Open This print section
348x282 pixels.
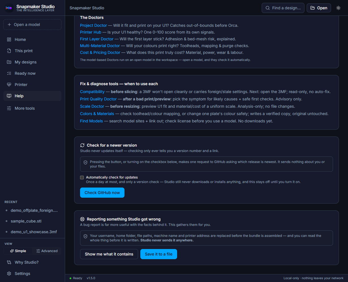[x=32, y=51]
